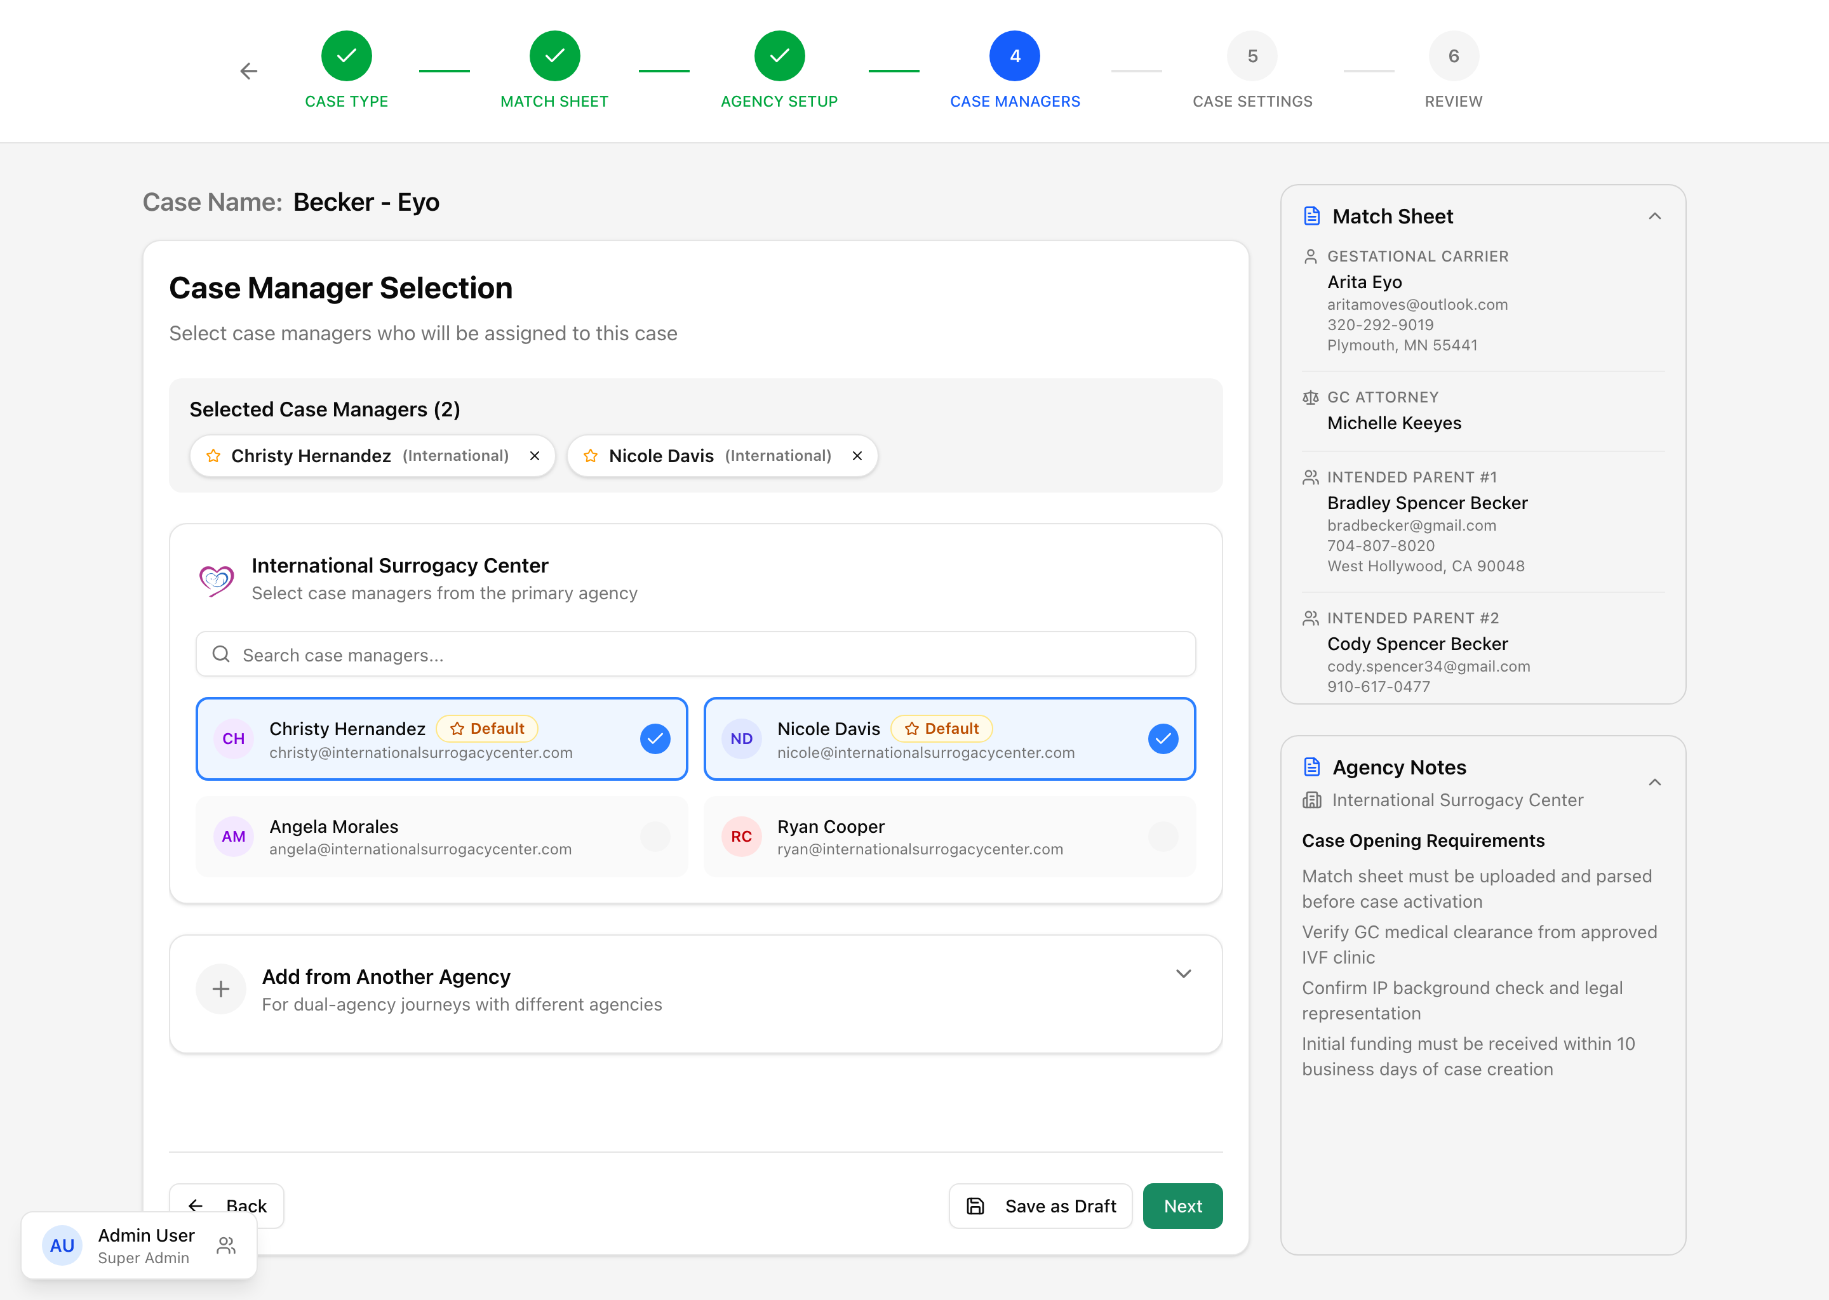Screen dimensions: 1829x1300
Task: Click email bradbecker@gmail.com
Action: [x=1411, y=525]
